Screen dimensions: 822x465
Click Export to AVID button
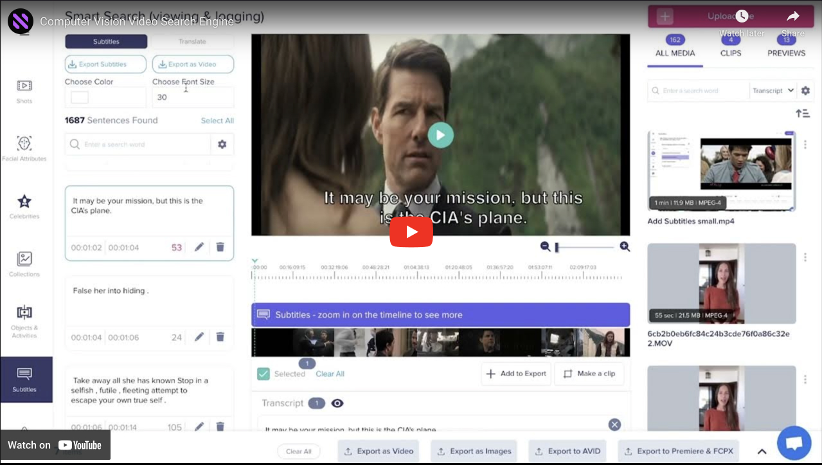pyautogui.click(x=568, y=451)
